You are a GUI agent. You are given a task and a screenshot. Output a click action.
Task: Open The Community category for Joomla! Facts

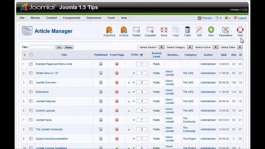(189, 120)
